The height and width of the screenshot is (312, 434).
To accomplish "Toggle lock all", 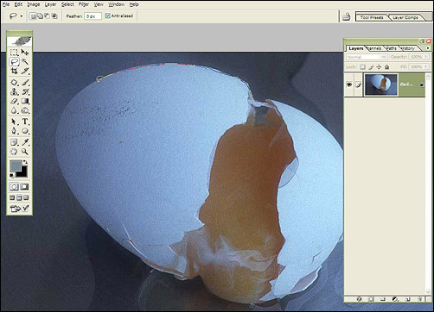I will click(x=387, y=67).
